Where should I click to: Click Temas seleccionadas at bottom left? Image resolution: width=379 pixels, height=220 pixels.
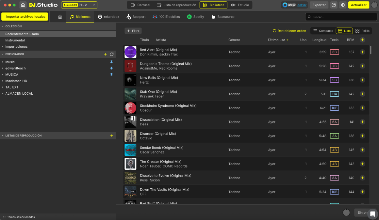click(19, 217)
